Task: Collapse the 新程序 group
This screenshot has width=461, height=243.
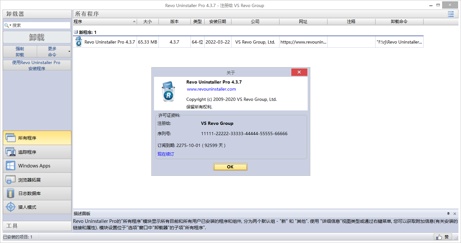Action: tap(76, 32)
